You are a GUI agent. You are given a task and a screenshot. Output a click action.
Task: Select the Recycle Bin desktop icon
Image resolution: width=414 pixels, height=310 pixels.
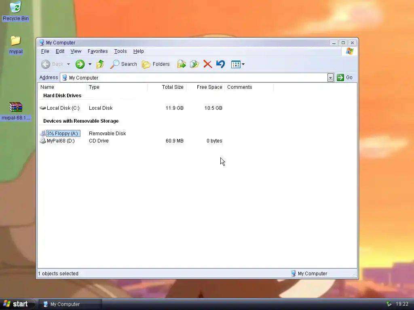pyautogui.click(x=16, y=11)
